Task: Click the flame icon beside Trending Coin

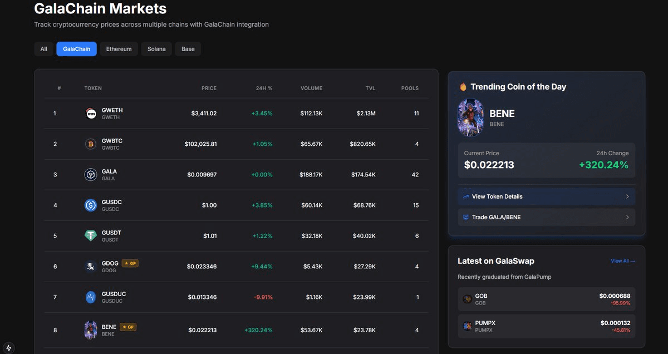Action: pyautogui.click(x=463, y=86)
